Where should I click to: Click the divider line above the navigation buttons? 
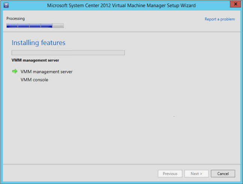coord(121,164)
